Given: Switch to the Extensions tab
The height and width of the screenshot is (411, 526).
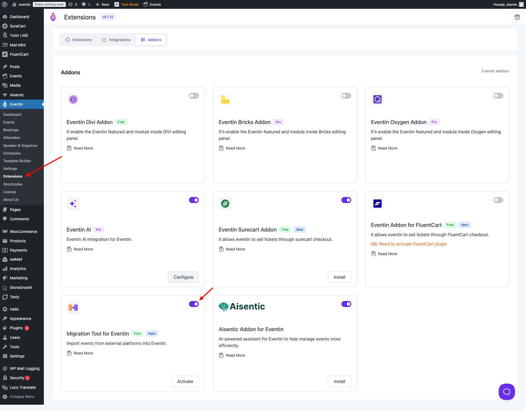Looking at the screenshot, I should [x=79, y=40].
